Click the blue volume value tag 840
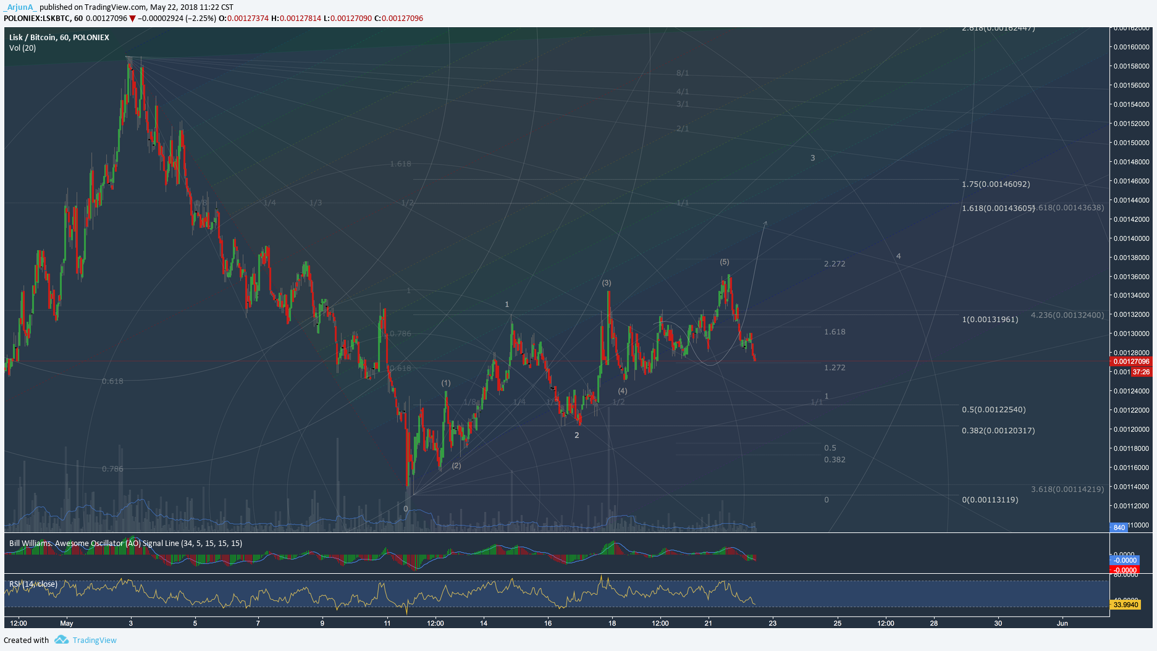Screen dimensions: 1157x651 [x=1119, y=527]
